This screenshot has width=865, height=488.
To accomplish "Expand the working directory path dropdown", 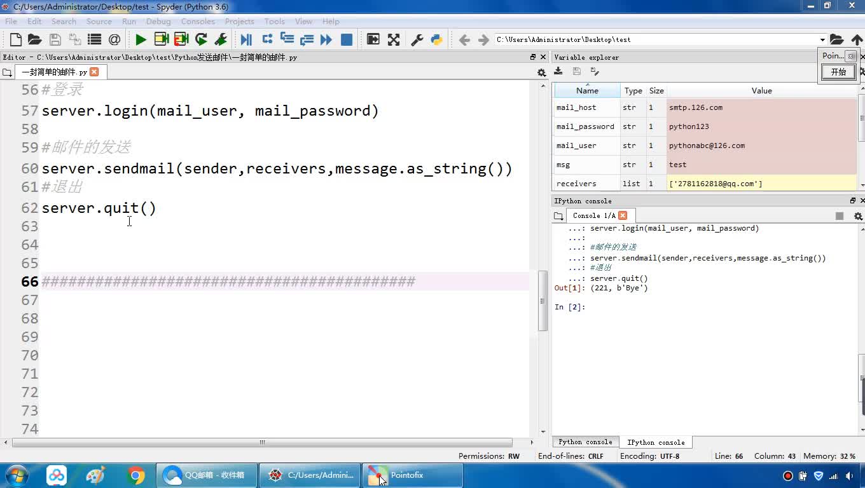I will coord(822,39).
